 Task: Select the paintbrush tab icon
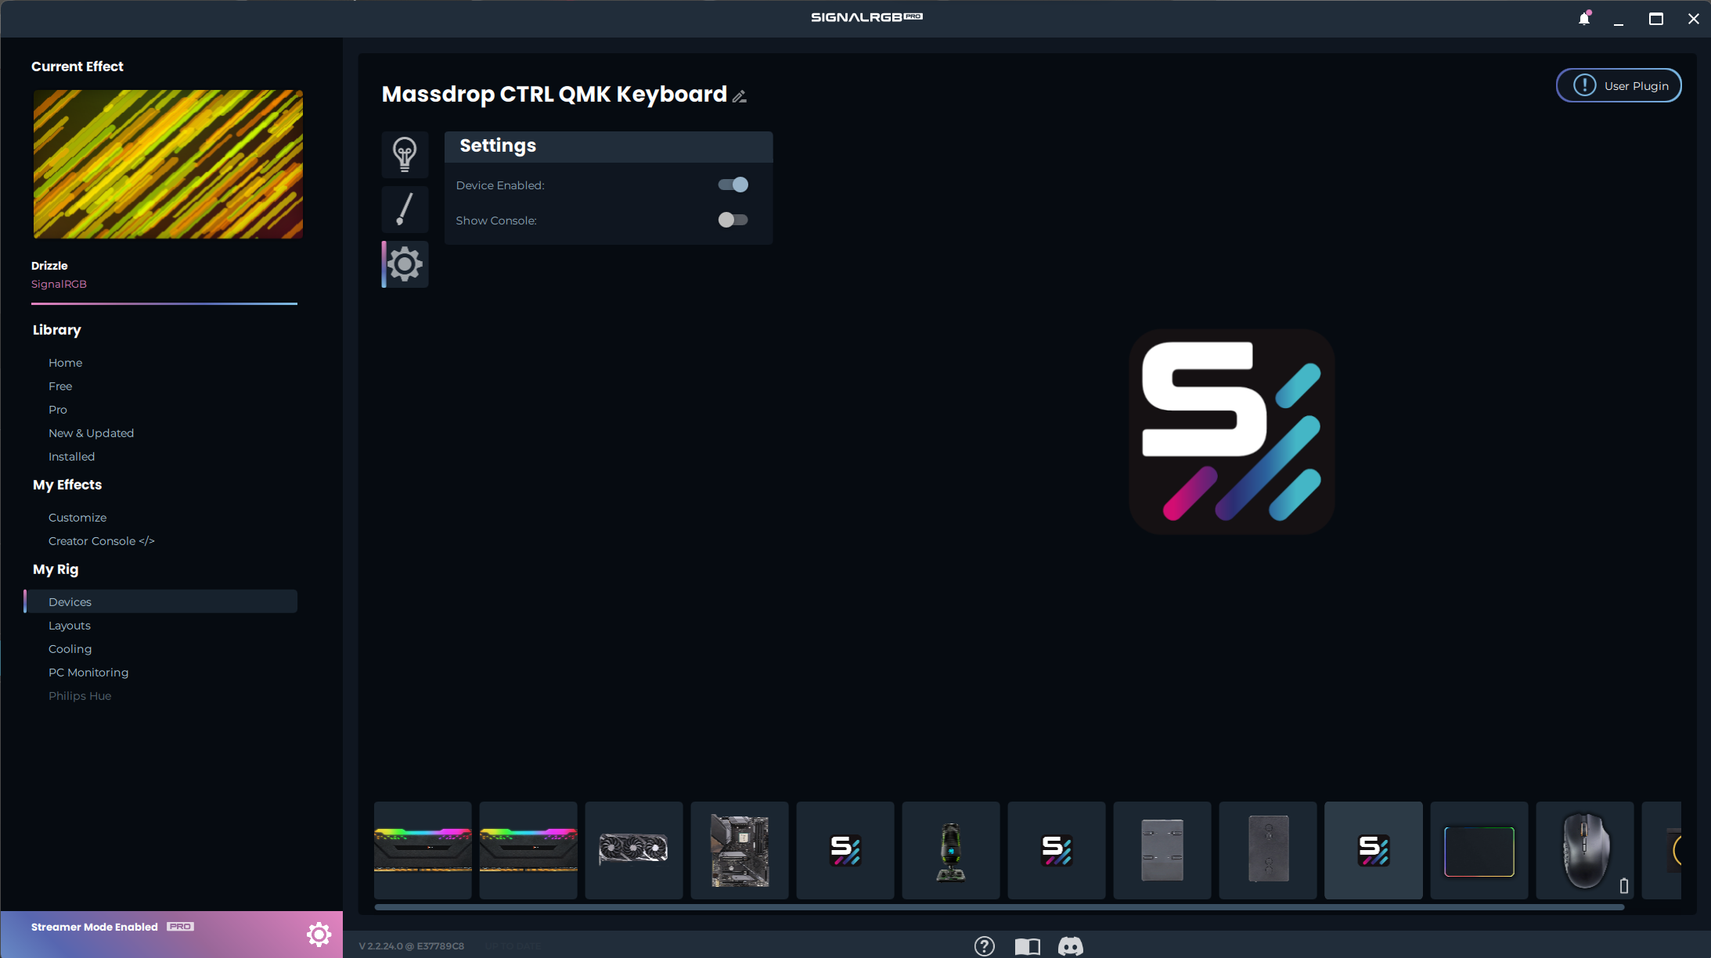click(405, 209)
